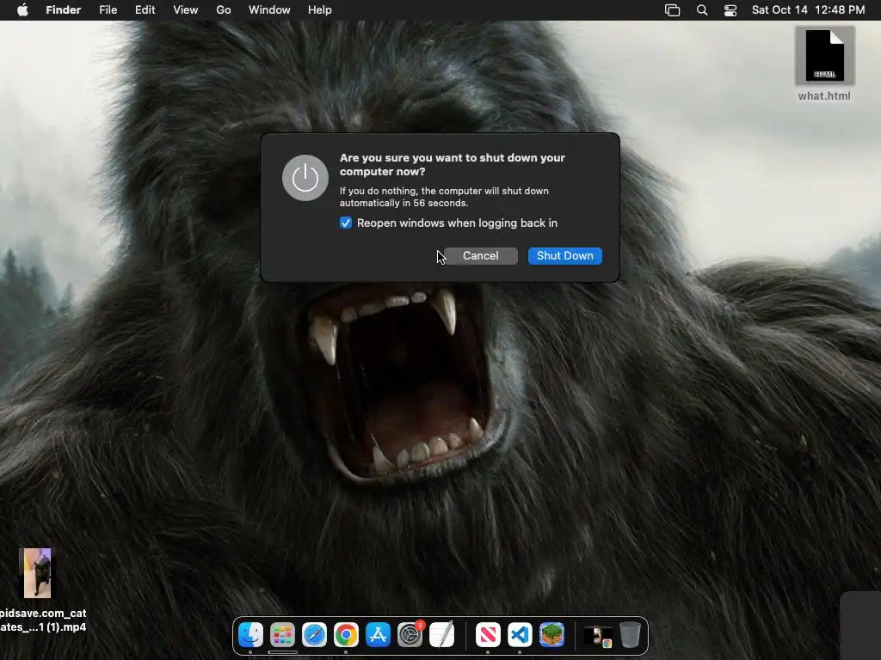Open the Trash in the Dock
Screen dimensions: 881x660
(x=630, y=635)
